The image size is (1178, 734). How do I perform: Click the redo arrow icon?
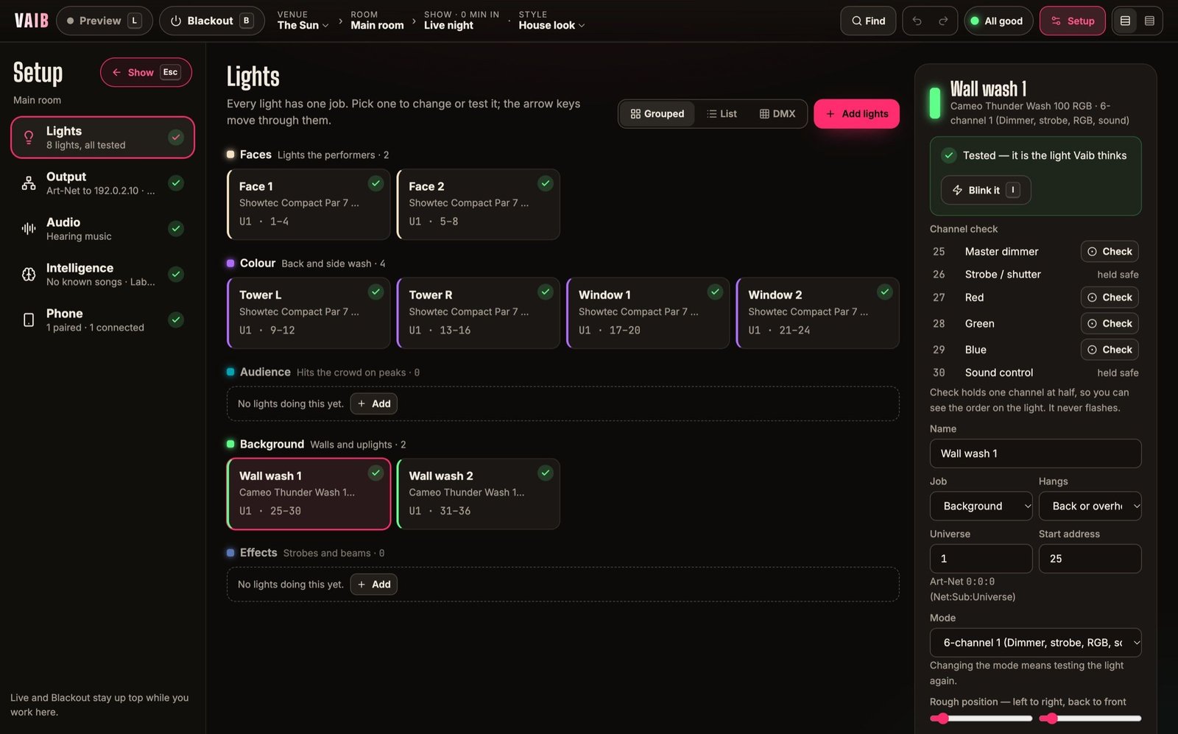tap(943, 21)
